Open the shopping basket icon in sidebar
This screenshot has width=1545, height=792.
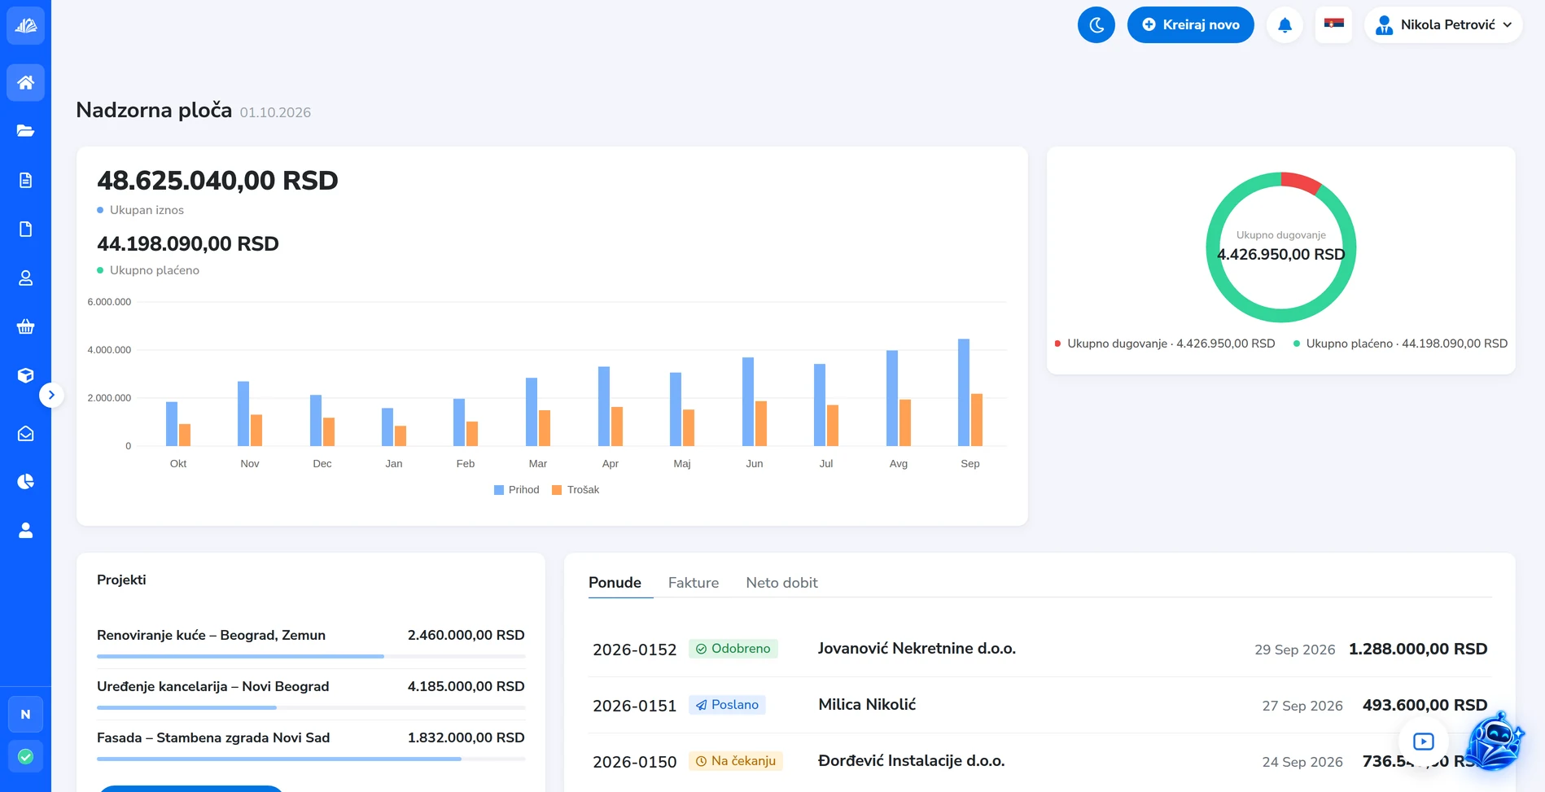point(25,326)
